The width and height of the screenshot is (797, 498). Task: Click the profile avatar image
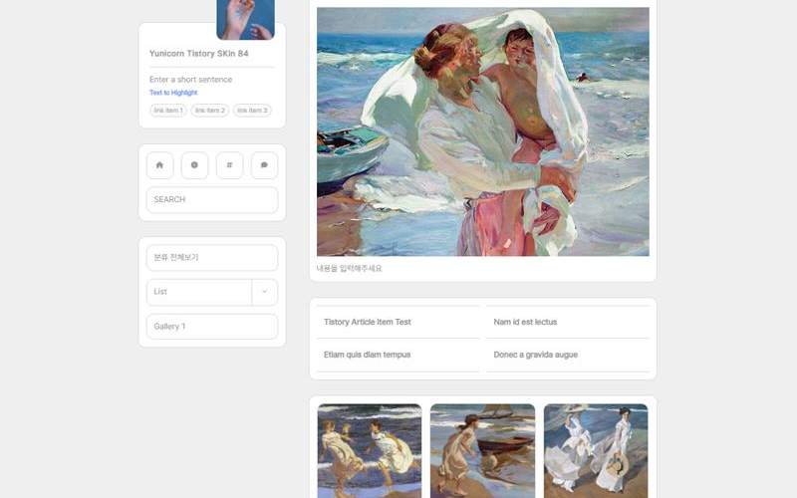pos(245,19)
